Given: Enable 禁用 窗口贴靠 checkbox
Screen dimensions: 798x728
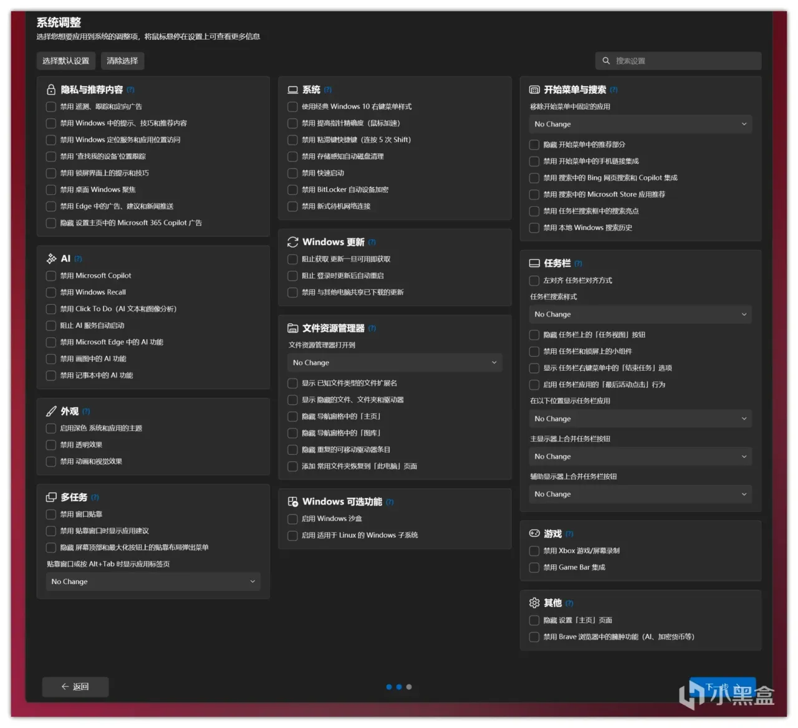Looking at the screenshot, I should click(x=51, y=514).
